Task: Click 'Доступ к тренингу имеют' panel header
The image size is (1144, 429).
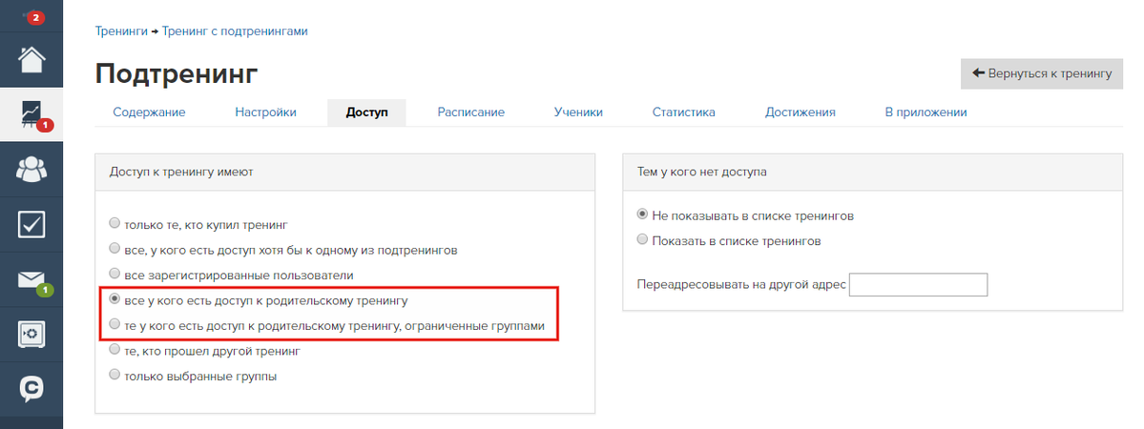Action: [345, 173]
